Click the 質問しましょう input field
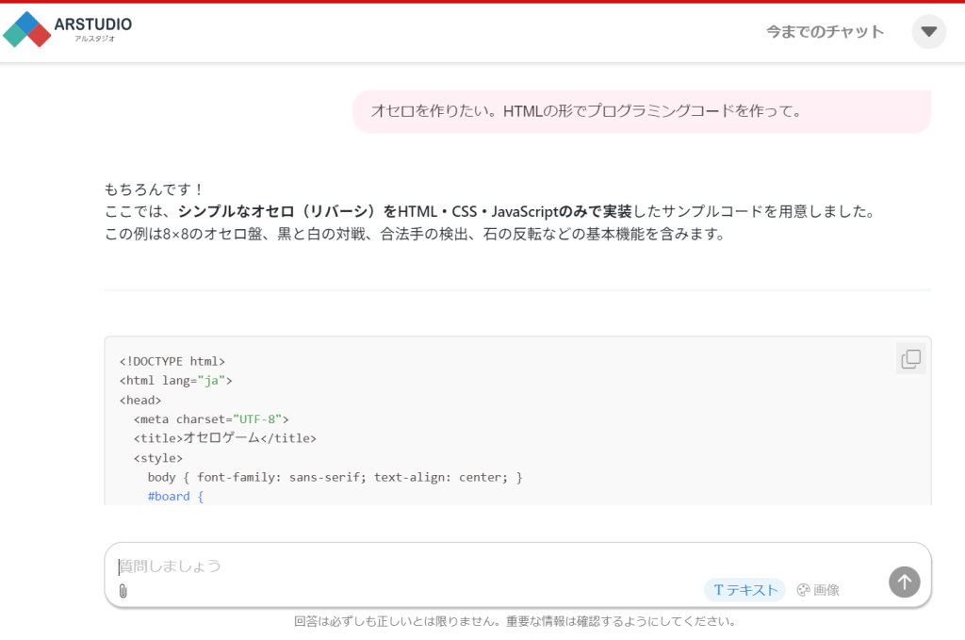 [377, 564]
